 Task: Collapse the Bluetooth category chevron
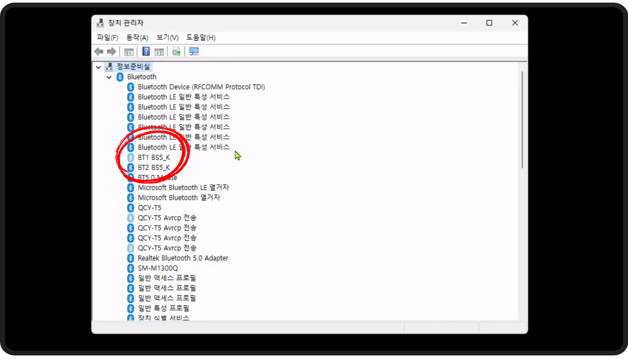tap(109, 77)
